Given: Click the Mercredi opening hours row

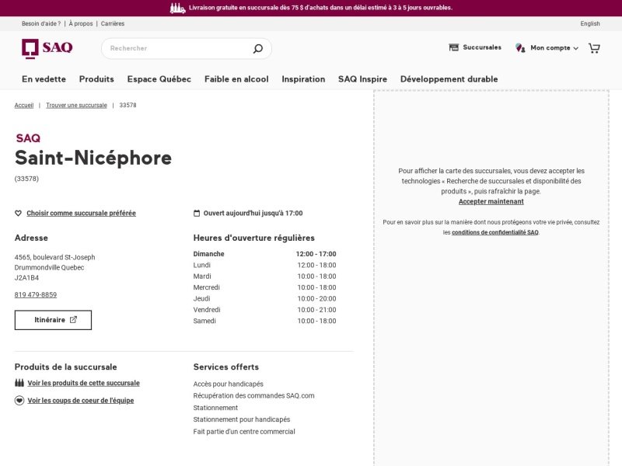Looking at the screenshot, I should pos(264,287).
